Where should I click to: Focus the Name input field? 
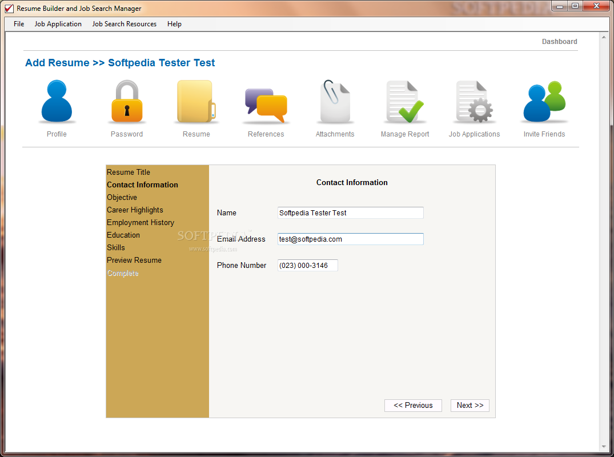[x=351, y=213]
